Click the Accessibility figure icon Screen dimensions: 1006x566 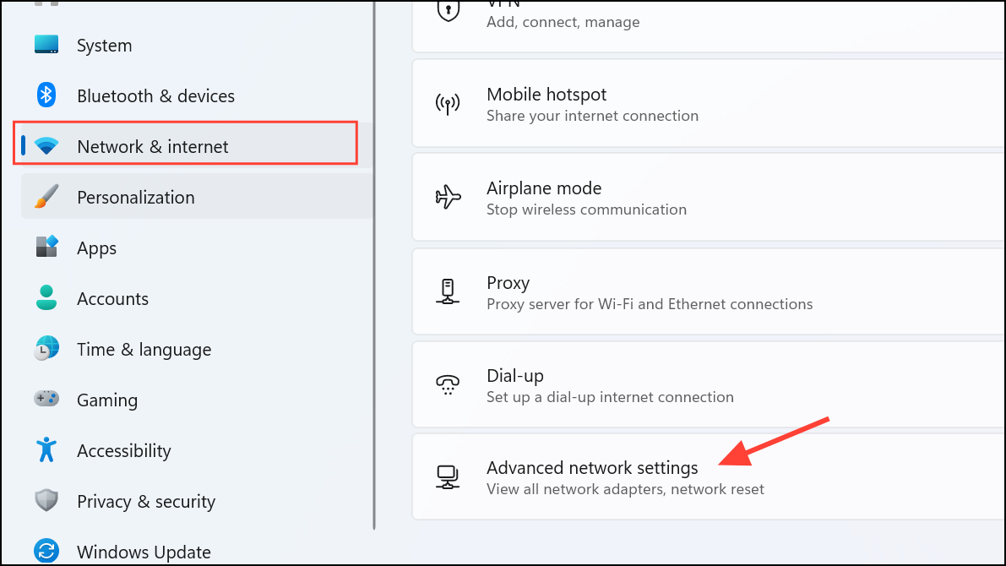tap(46, 450)
